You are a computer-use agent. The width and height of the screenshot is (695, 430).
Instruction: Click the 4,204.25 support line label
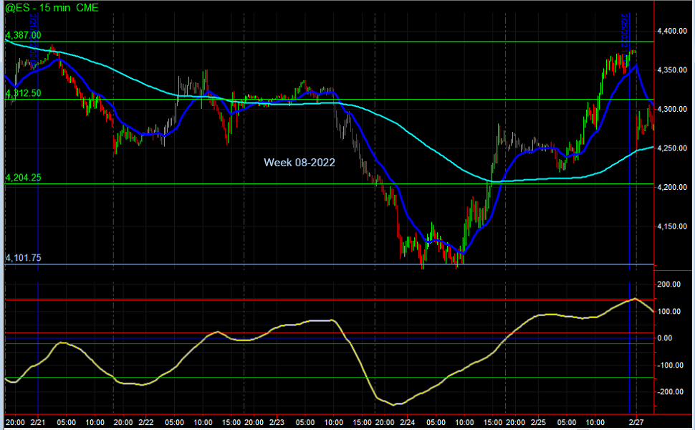tap(24, 178)
